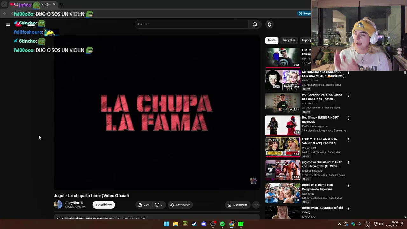407x229 pixels.
Task: Select the Hiphop filter chip
Action: pos(306,40)
